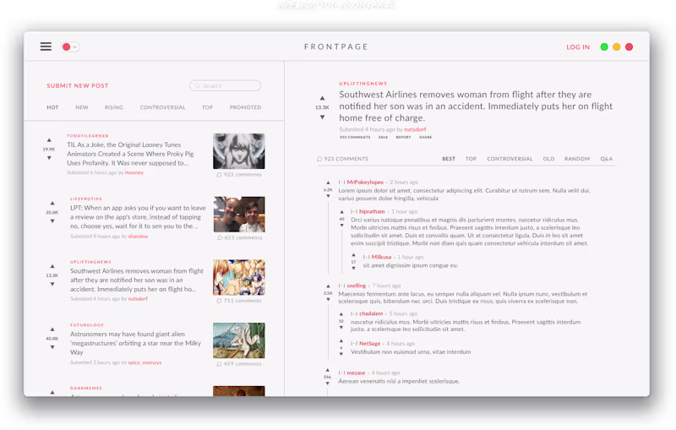676x430 pixels.
Task: Upvote the LPT app review post
Action: [52, 203]
